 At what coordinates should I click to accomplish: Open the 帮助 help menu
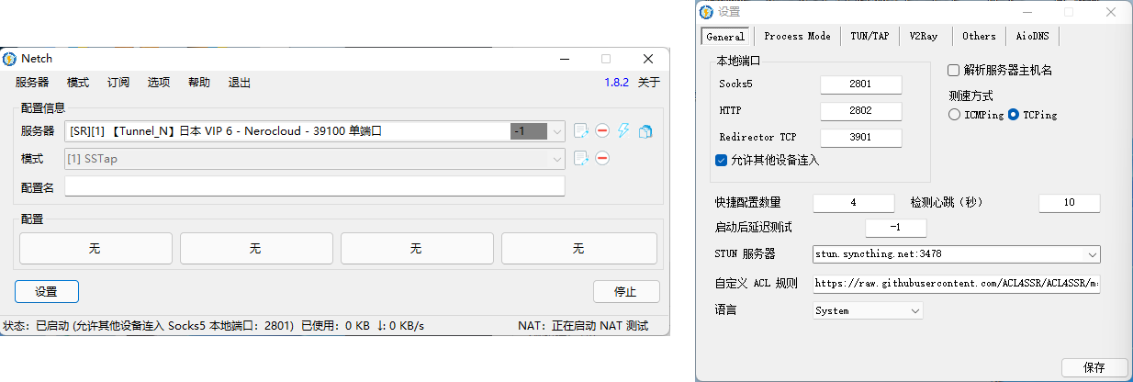(199, 83)
